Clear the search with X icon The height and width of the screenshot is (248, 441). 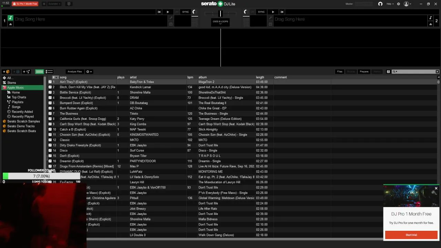pos(437,72)
